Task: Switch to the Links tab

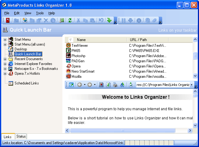Action: (x=8, y=137)
